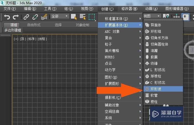Switch to the 对象绘制 ribbon tab

tap(82, 25)
